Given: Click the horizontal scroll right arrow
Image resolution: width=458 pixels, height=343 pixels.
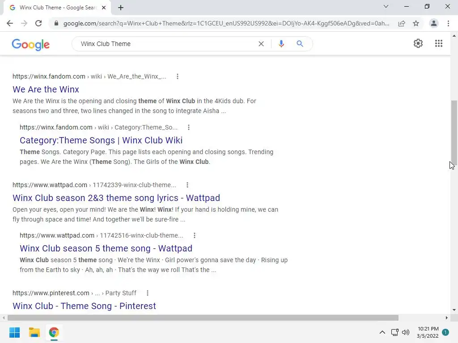Looking at the screenshot, I should point(447,318).
